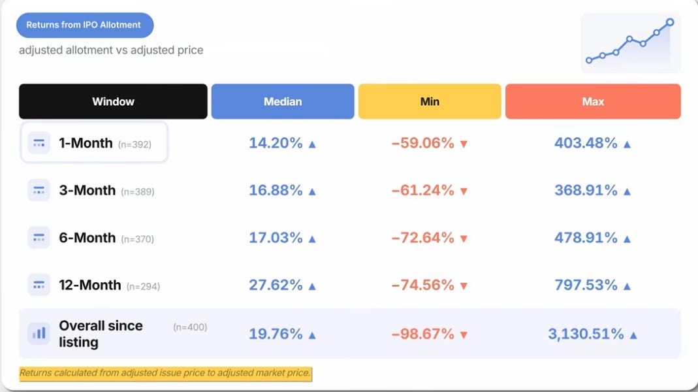Click the 3-Month row calendar icon

39,190
